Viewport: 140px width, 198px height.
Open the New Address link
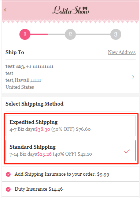[122, 52]
